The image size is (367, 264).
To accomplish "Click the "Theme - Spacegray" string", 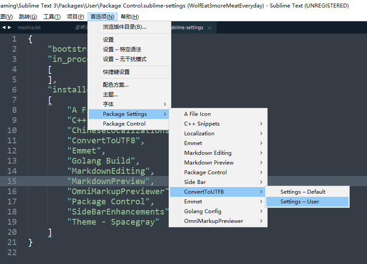I will click(x=113, y=222).
